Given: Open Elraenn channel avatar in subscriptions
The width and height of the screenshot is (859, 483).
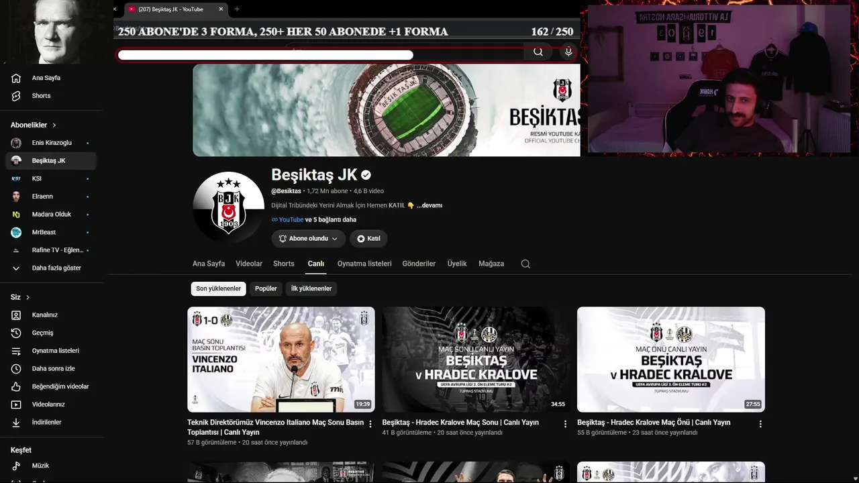Looking at the screenshot, I should (16, 197).
